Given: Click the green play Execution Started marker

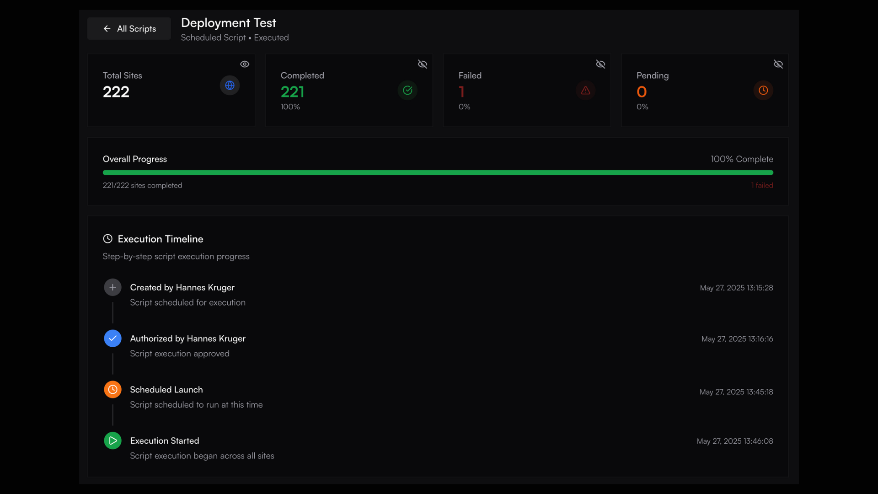Looking at the screenshot, I should tap(112, 440).
